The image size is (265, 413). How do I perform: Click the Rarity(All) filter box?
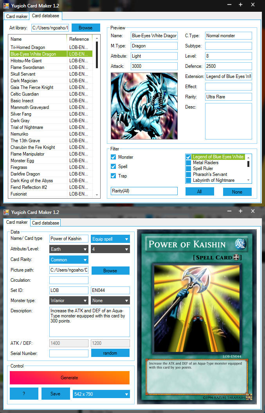click(144, 191)
